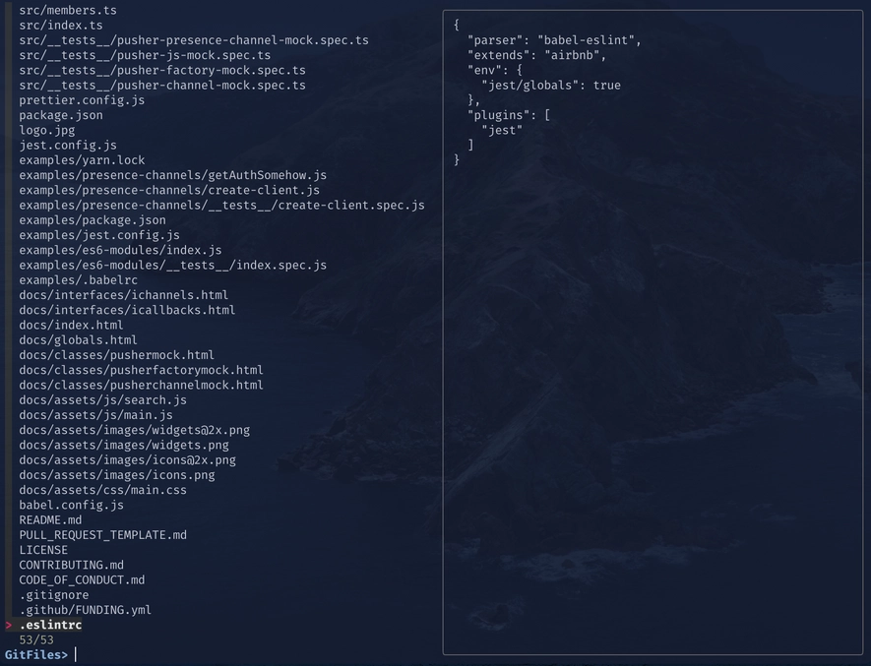871x666 pixels.
Task: Select the LICENSE file entry
Action: pos(43,550)
